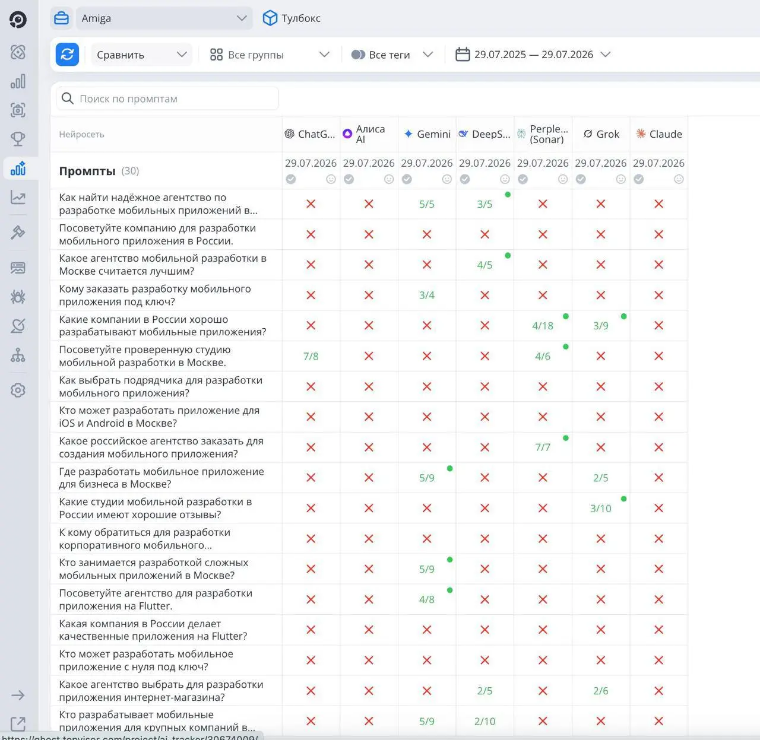The width and height of the screenshot is (760, 740).
Task: Click the check circle under ChatGPT date
Action: [291, 179]
